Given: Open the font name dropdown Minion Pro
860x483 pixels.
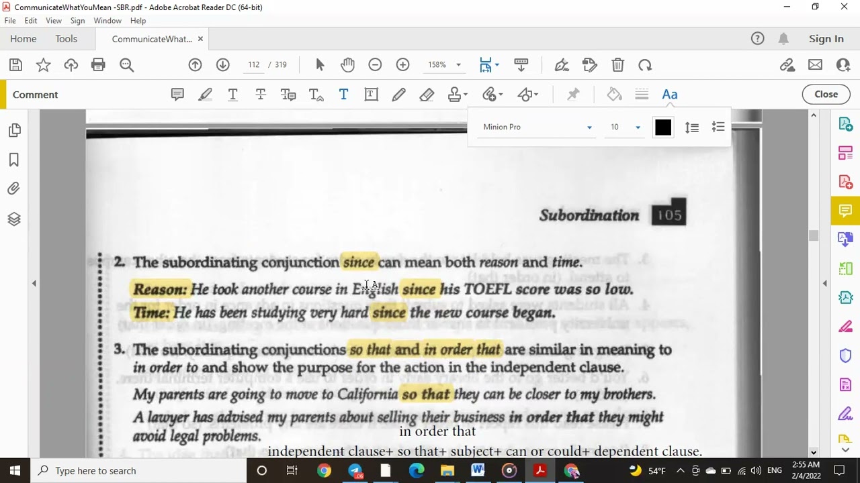Looking at the screenshot, I should tap(537, 127).
